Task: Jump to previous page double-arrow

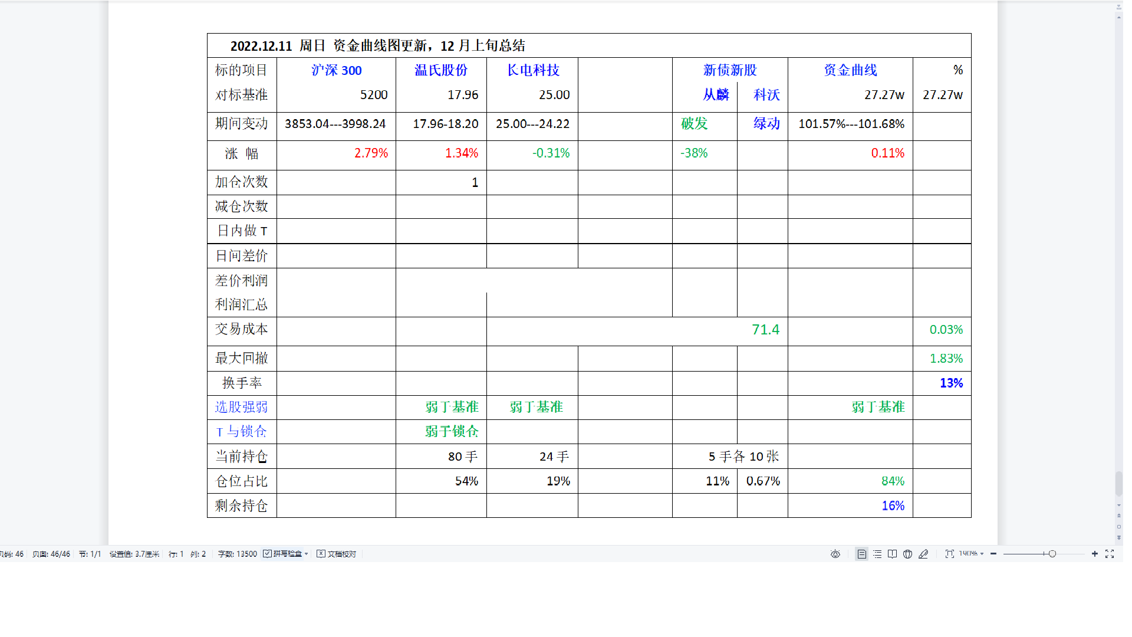Action: [x=1118, y=516]
